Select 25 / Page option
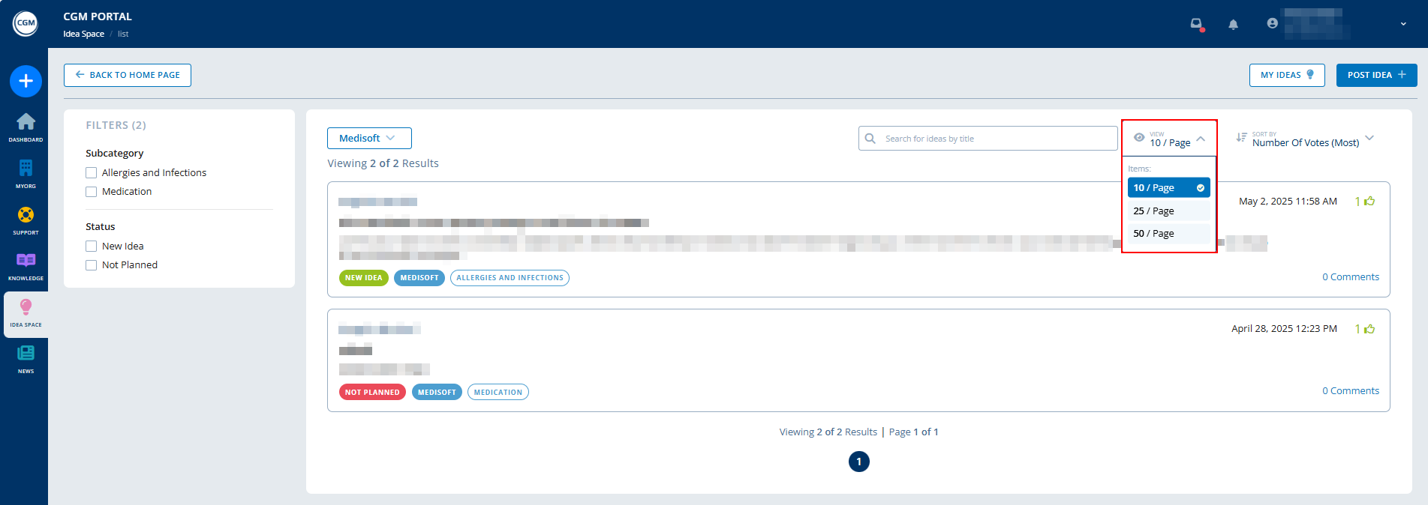This screenshot has width=1428, height=505. 1168,211
